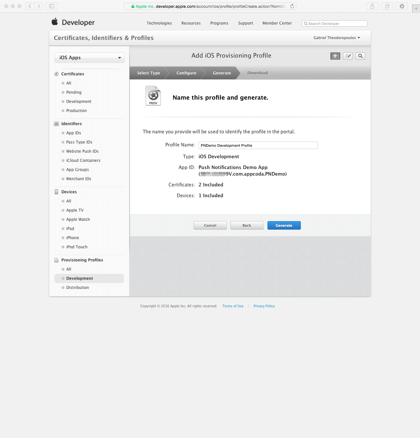The image size is (420, 438).
Task: Click the edit profiles pencil icon
Action: pos(348,56)
